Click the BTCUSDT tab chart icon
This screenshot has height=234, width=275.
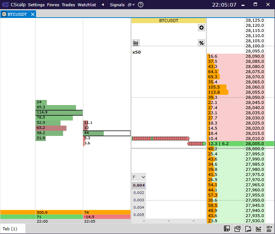[4, 14]
